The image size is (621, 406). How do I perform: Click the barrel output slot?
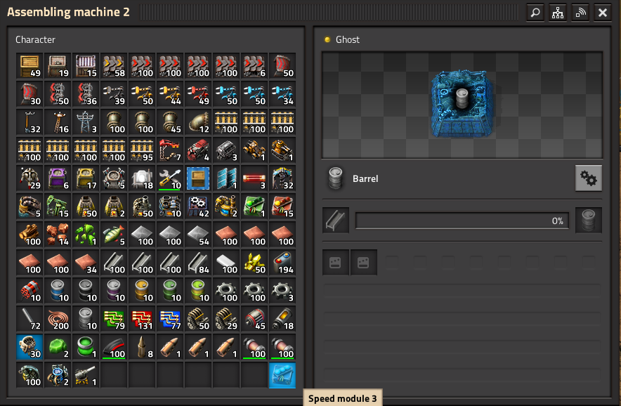tap(589, 221)
